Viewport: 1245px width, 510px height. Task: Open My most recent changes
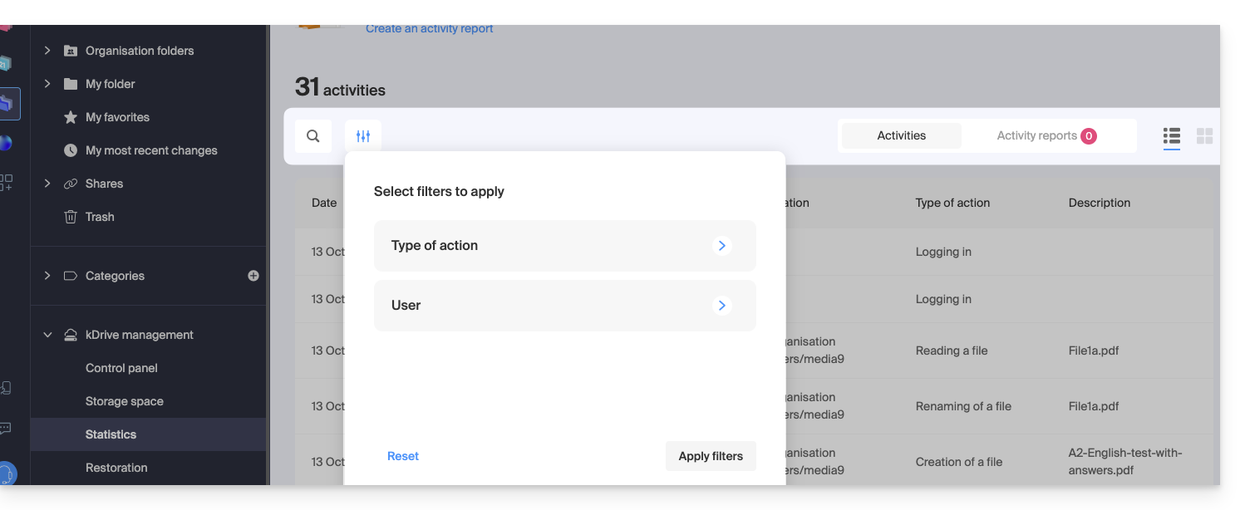coord(151,150)
